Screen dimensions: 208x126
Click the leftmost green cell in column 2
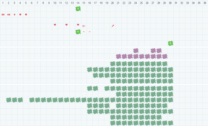point(9,100)
